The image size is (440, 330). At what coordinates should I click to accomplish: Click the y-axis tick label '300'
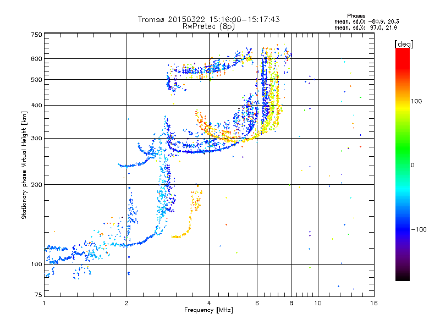coord(37,138)
